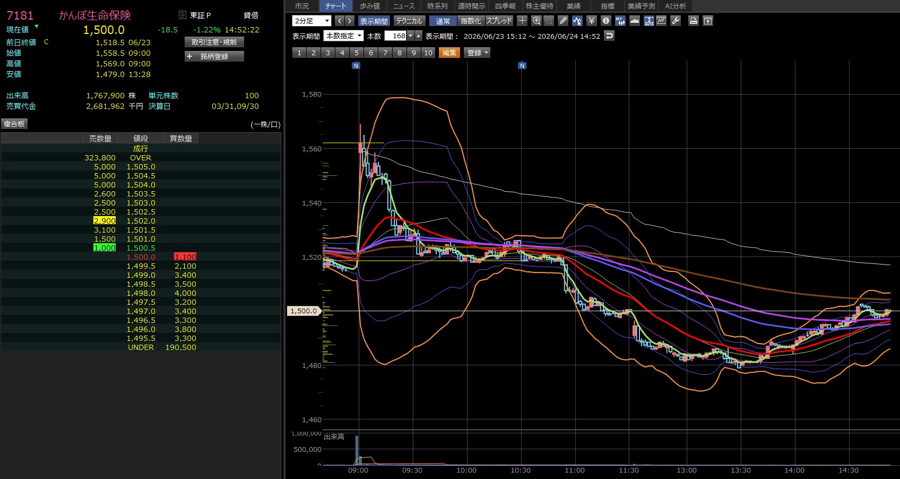
Task: Open the 2分足 timeframe dropdown
Action: coord(311,21)
